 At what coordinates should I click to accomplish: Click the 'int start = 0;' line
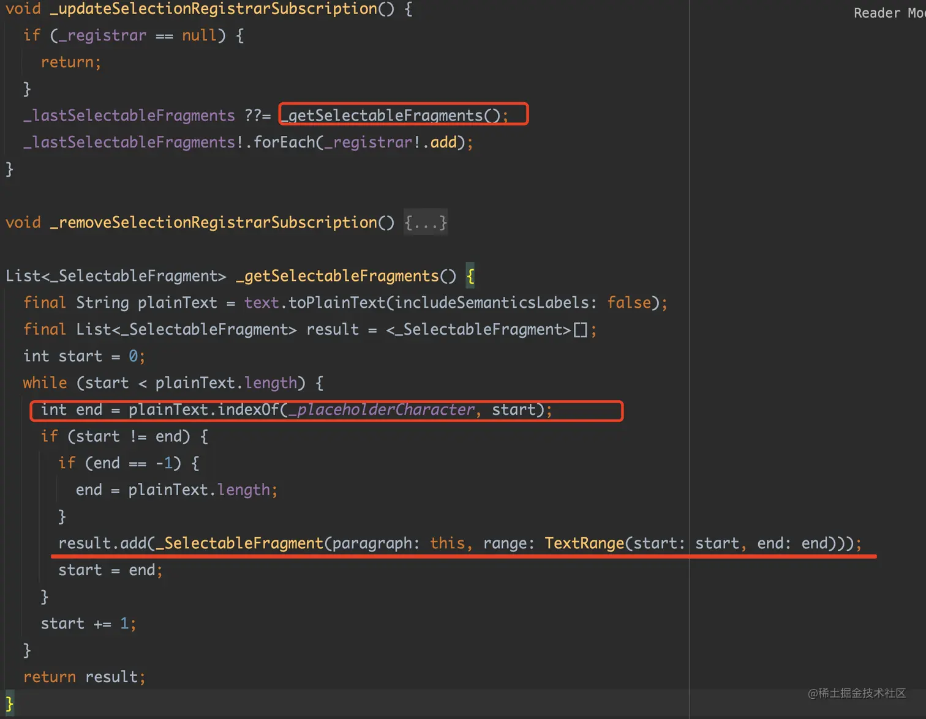coord(84,356)
